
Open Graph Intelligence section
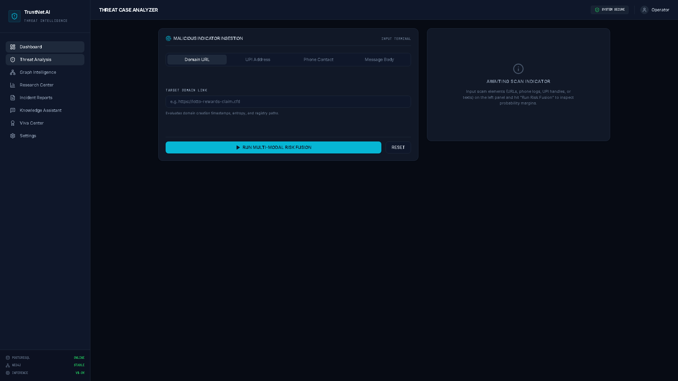tap(45, 72)
